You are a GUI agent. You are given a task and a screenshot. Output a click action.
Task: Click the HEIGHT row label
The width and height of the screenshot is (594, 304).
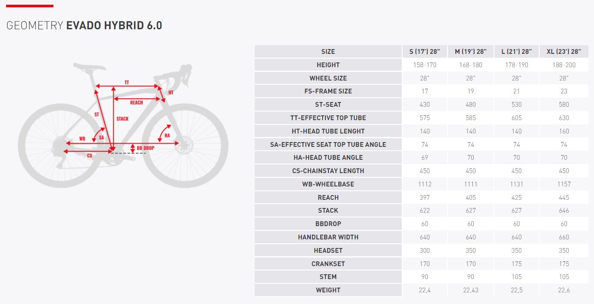click(328, 65)
